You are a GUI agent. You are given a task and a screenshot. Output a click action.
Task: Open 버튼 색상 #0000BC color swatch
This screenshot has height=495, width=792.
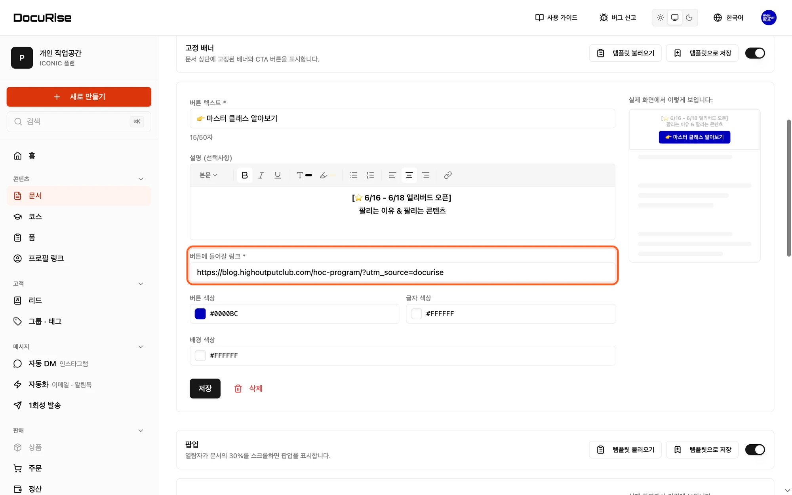coord(200,314)
